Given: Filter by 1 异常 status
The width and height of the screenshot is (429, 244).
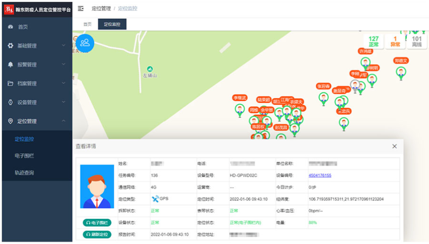Looking at the screenshot, I should tap(395, 41).
